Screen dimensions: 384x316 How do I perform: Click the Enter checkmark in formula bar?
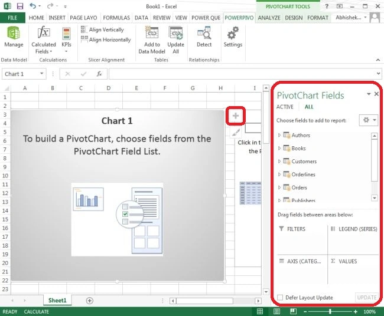coord(83,74)
